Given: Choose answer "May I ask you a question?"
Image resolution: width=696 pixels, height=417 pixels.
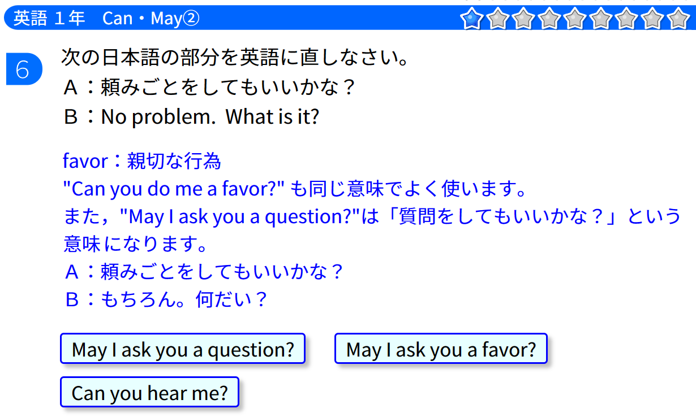Looking at the screenshot, I should point(183,349).
